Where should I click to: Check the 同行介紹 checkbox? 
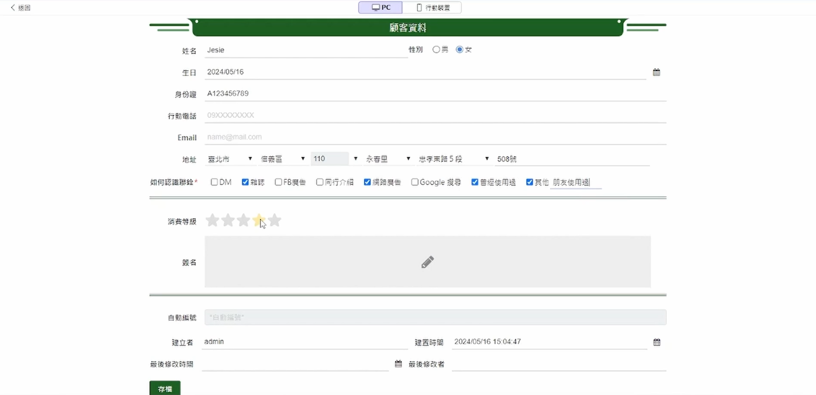[x=319, y=182]
